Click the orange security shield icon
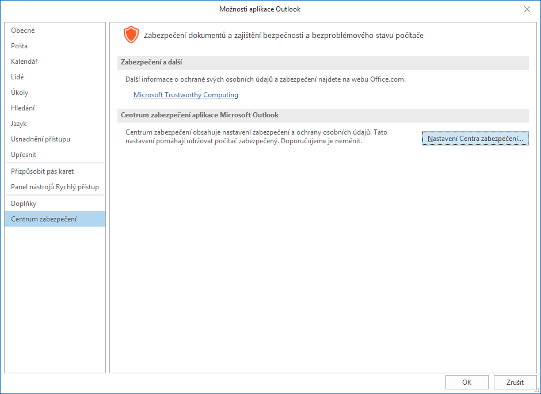This screenshot has height=394, width=541. [131, 35]
